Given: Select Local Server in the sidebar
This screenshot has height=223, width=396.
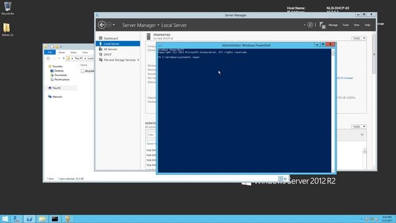Looking at the screenshot, I should [118, 44].
